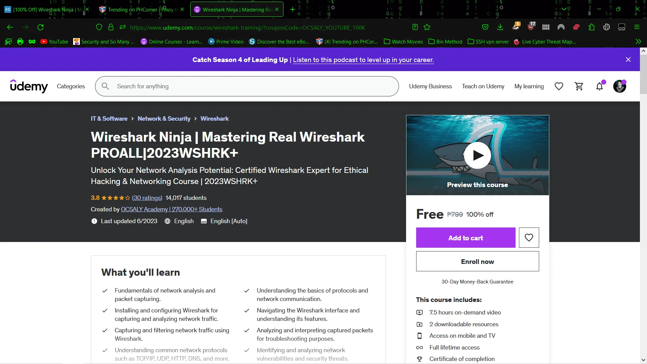The height and width of the screenshot is (364, 647).
Task: Open the YouTube bookmark
Action: [54, 42]
